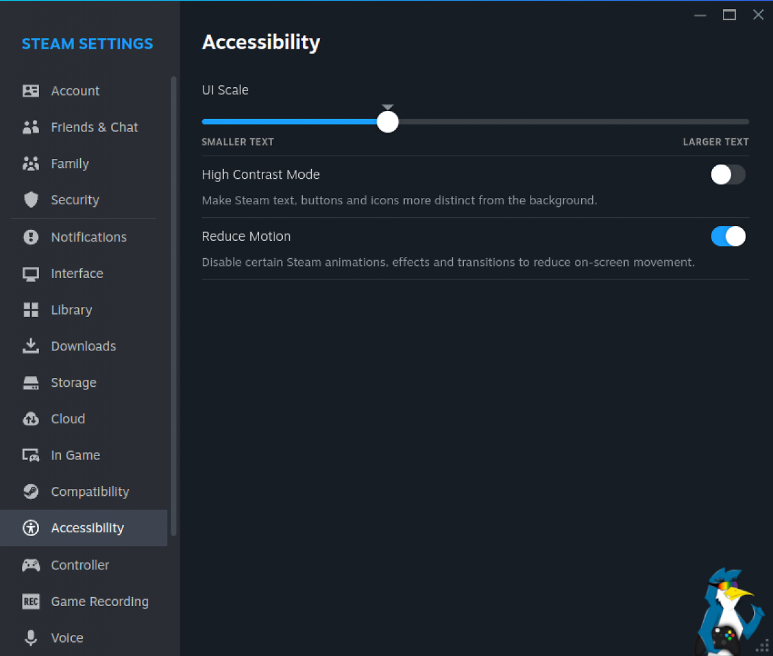This screenshot has height=656, width=773.
Task: Click the UI Scale slider handle
Action: (x=387, y=122)
